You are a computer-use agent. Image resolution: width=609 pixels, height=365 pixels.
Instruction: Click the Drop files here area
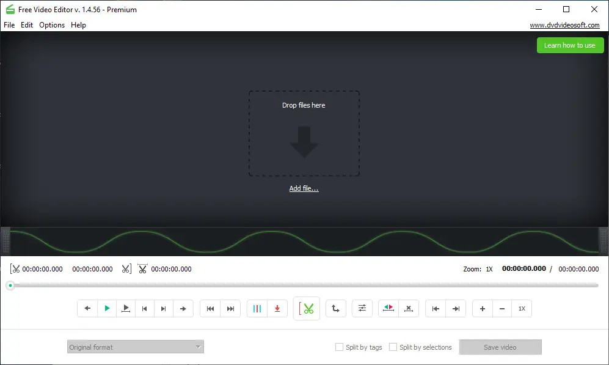click(x=304, y=134)
